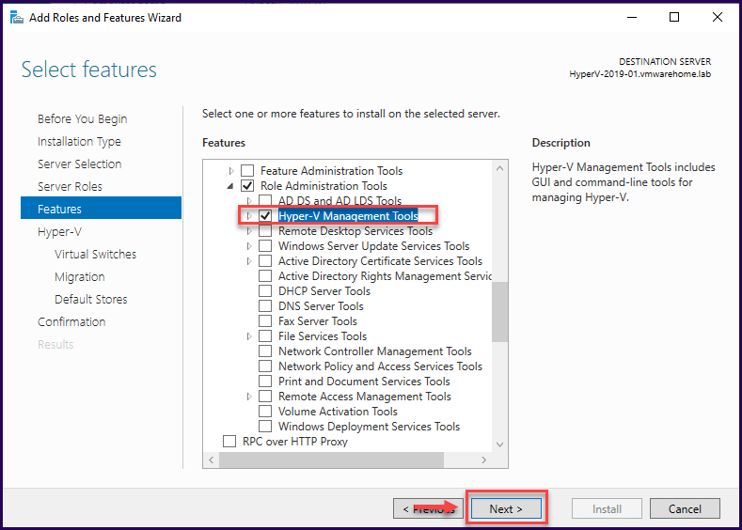Go to Before You Begin step
The image size is (742, 530).
[83, 118]
